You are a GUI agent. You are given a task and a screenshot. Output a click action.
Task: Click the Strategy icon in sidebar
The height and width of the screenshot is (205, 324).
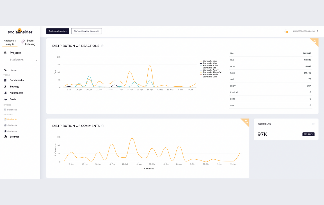pos(5,87)
